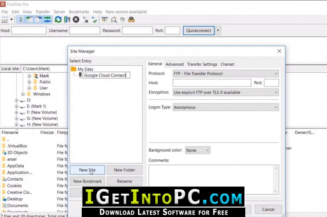Open the Site Manager dropdown arrow in toolbar
This screenshot has height=217, width=327.
(11, 20)
